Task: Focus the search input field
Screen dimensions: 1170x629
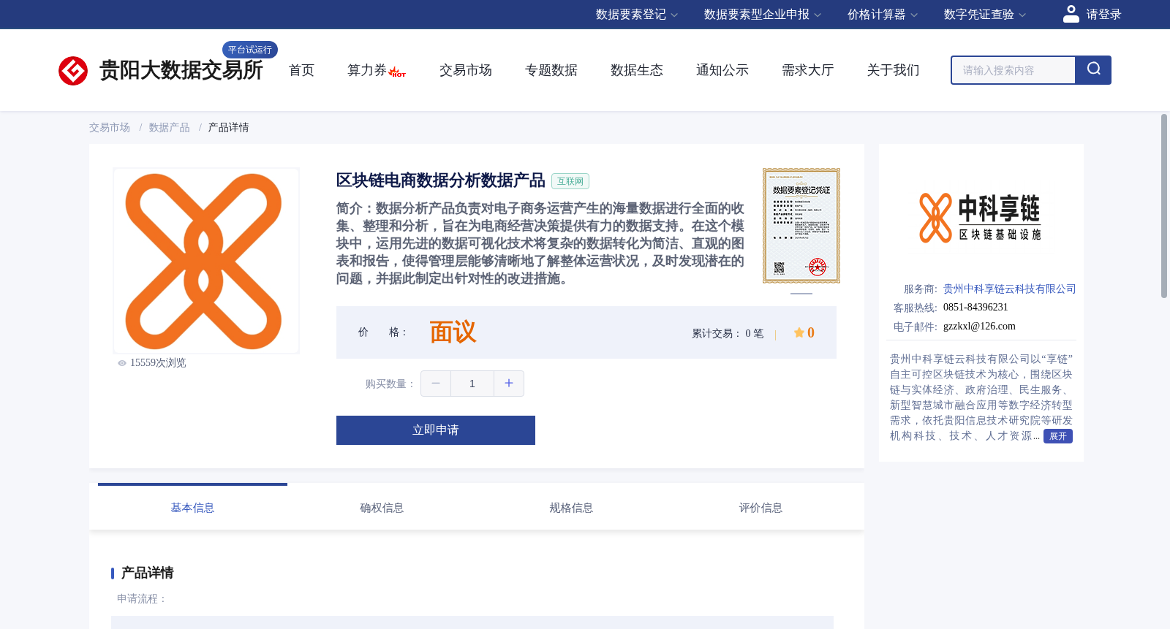Action: tap(1014, 70)
